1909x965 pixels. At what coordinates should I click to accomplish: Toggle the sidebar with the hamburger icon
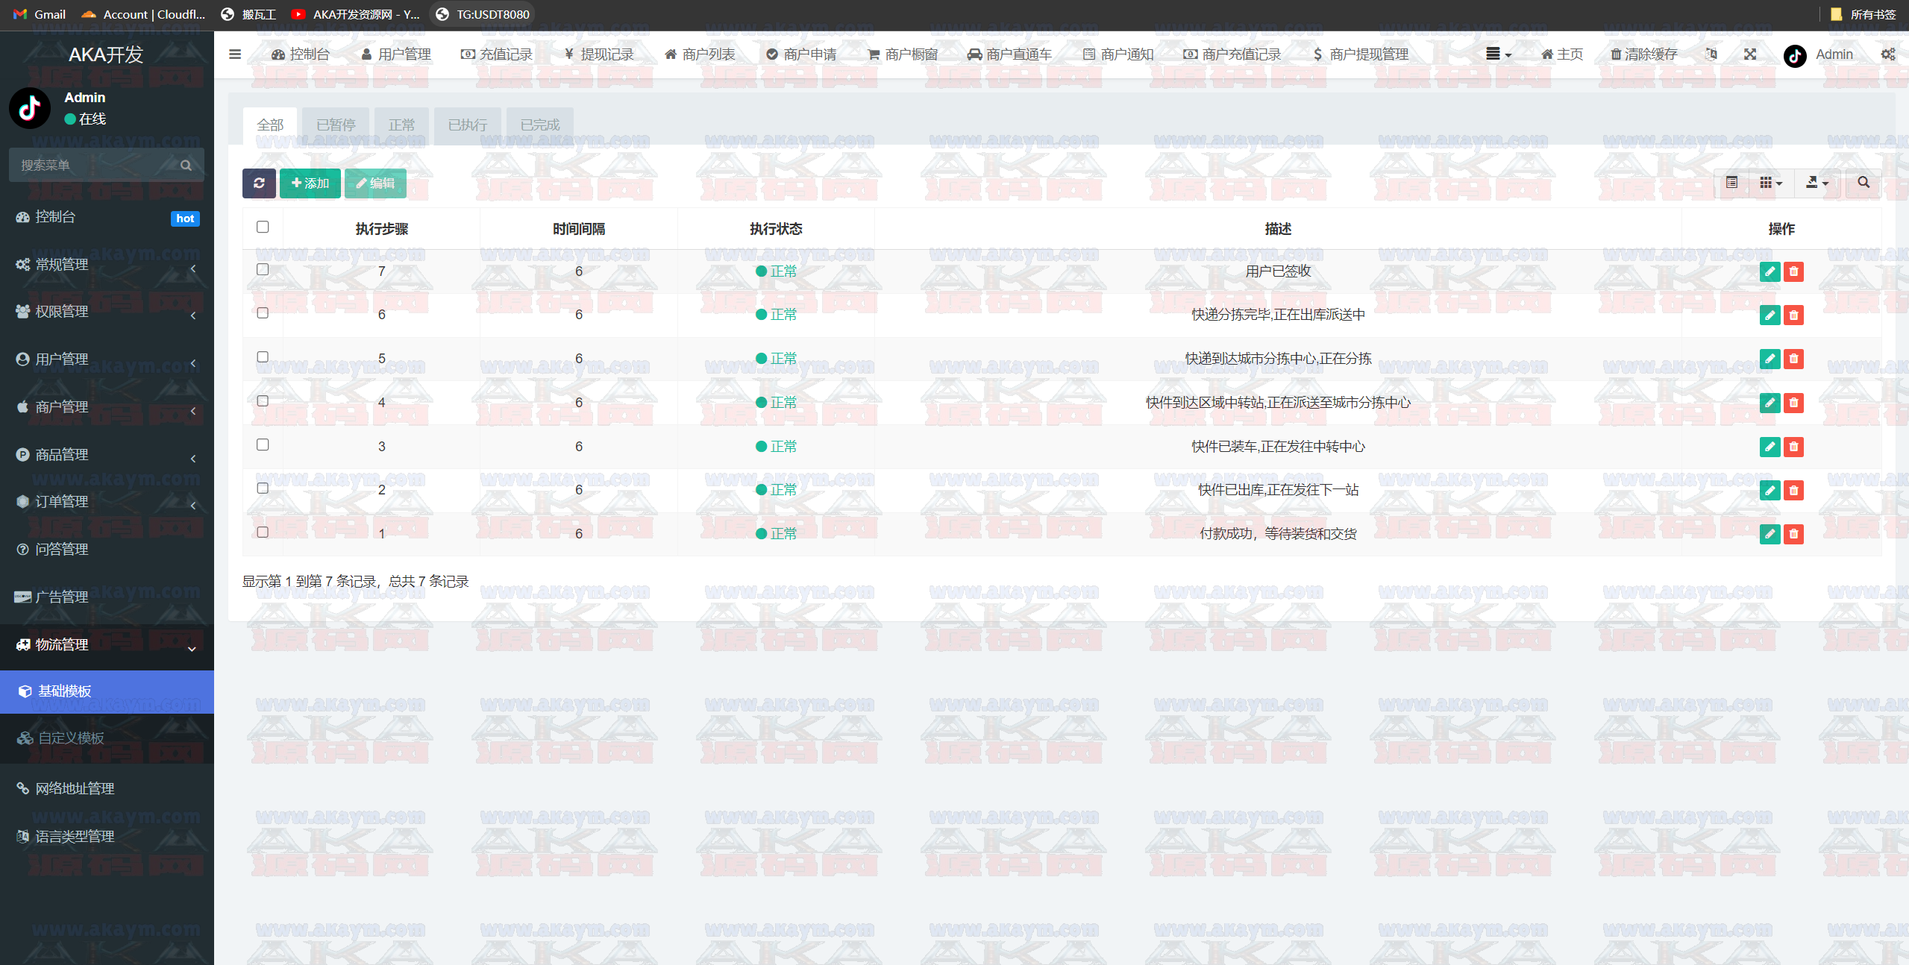coord(235,54)
